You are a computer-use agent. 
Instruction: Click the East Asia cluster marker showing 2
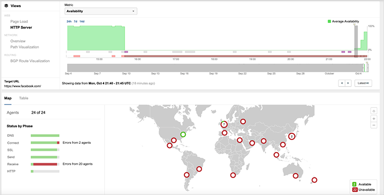(x=291, y=136)
